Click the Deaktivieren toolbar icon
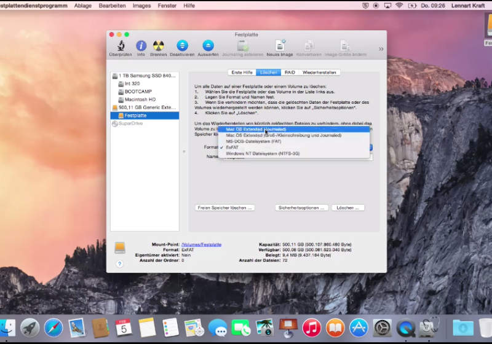The image size is (492, 344). click(x=182, y=46)
